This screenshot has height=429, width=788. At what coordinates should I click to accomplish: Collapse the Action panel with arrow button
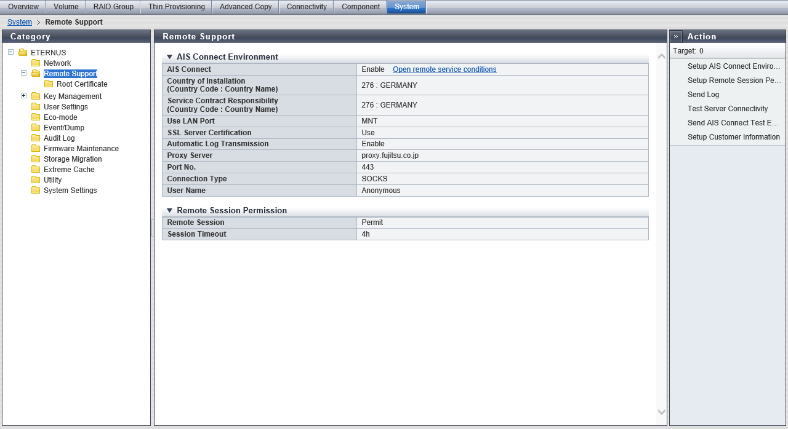coord(676,37)
